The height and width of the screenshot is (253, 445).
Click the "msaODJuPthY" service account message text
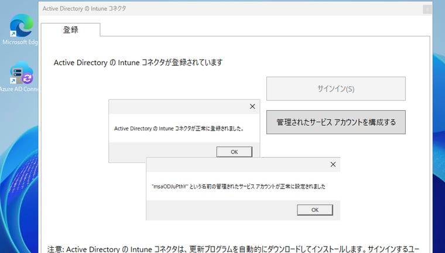click(x=238, y=187)
